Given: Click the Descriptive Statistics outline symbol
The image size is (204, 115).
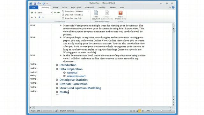Looking at the screenshot, I should pos(57,80).
